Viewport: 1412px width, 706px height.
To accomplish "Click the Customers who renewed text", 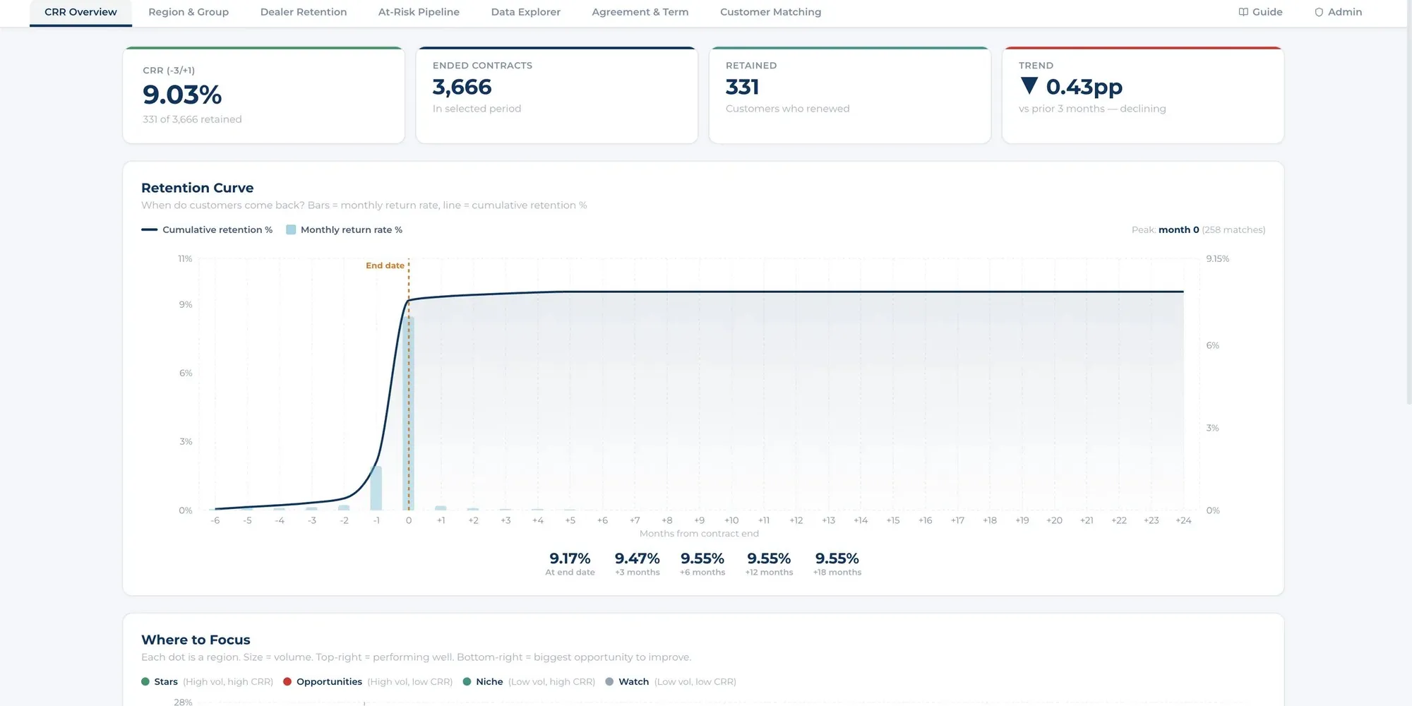I will click(788, 109).
